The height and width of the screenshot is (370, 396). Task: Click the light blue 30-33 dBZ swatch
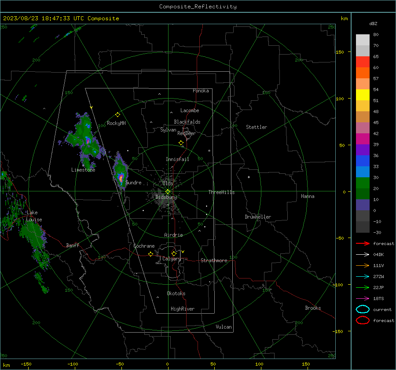click(363, 172)
